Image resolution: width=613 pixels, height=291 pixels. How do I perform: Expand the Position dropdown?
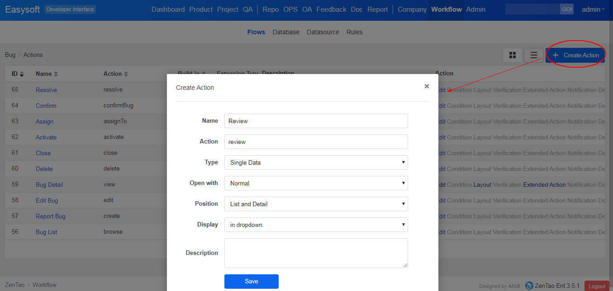316,204
